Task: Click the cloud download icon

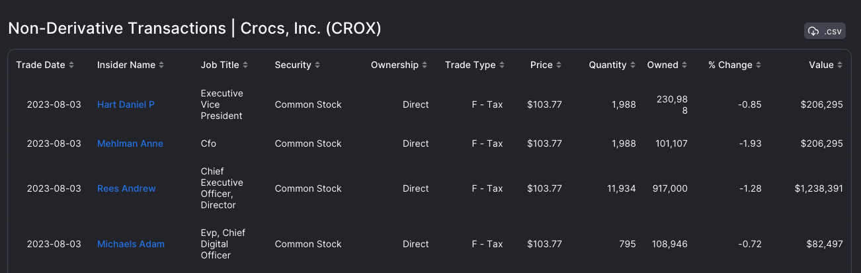Action: pos(814,31)
